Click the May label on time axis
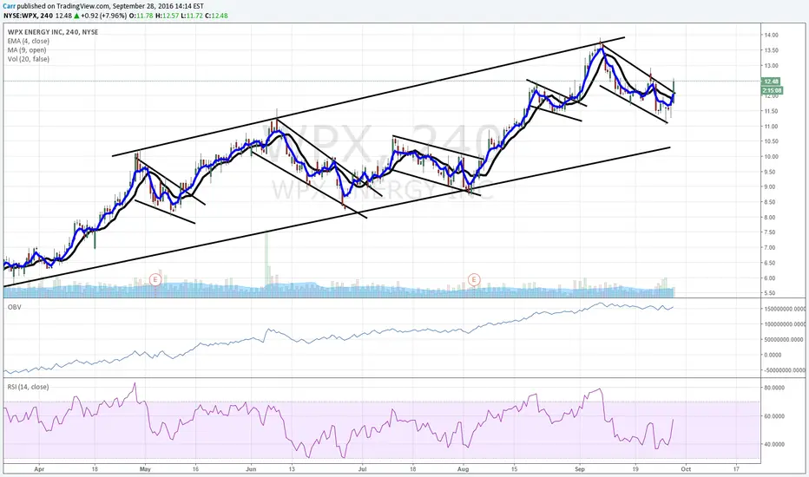 click(x=145, y=469)
